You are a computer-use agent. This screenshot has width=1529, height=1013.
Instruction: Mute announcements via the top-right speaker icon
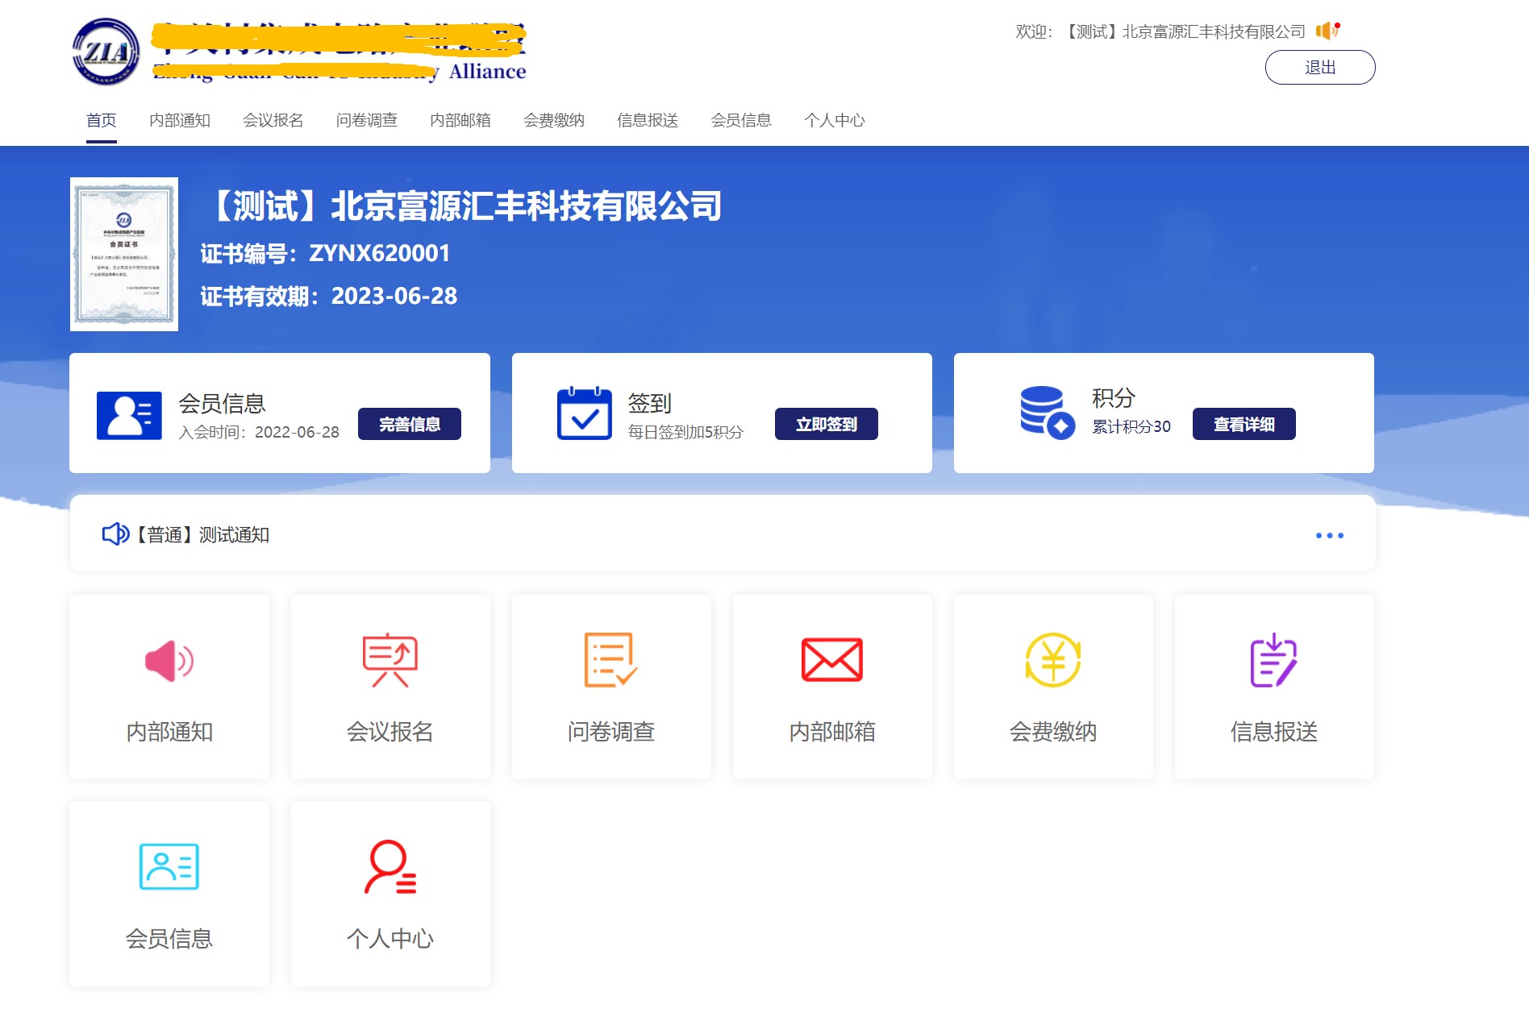1326,31
